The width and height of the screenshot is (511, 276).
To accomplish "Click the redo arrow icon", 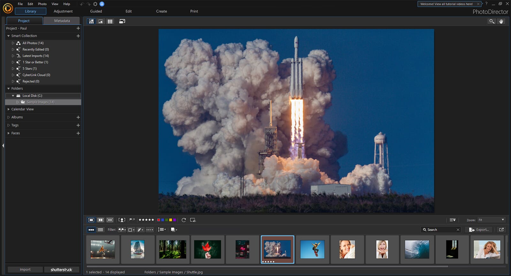I will coord(88,4).
